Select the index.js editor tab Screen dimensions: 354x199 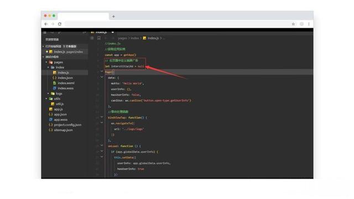pos(101,32)
